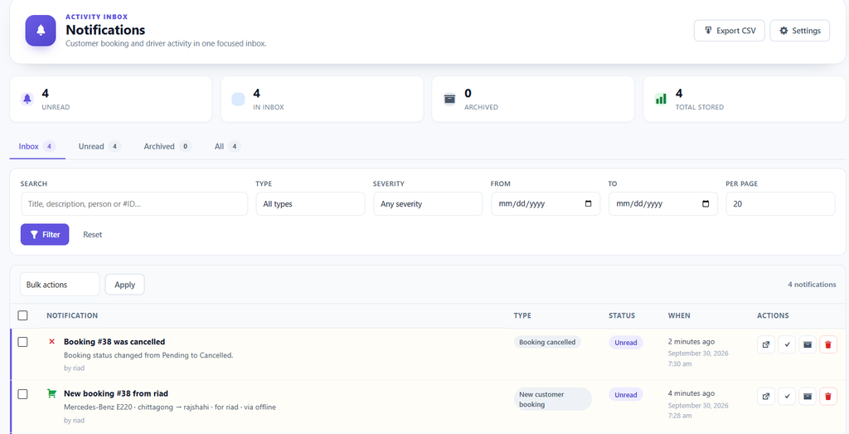Image resolution: width=849 pixels, height=434 pixels.
Task: Click the To date mm/dd/yyyy field
Action: pyautogui.click(x=663, y=204)
